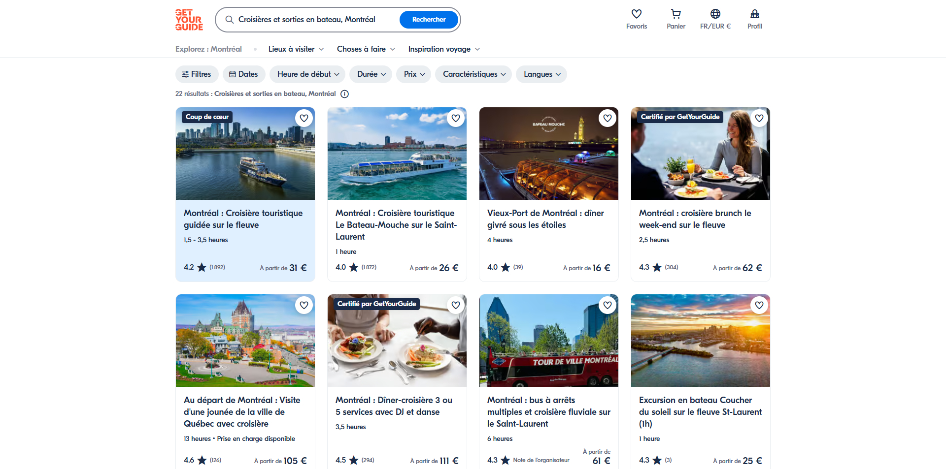946x469 pixels.
Task: Click the 4.2 star rating (1 892)
Action: [x=204, y=267]
